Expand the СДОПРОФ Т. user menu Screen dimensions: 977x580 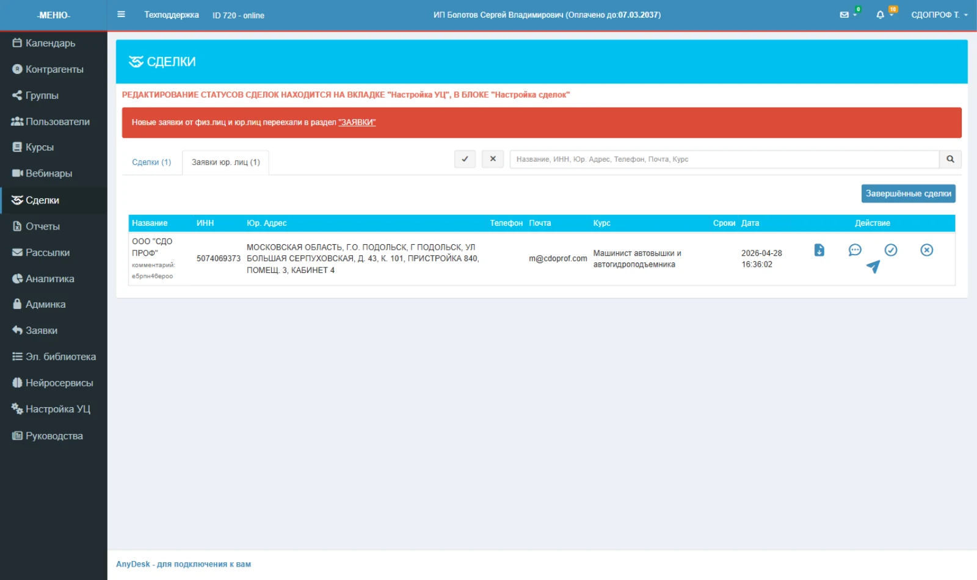[x=939, y=15]
